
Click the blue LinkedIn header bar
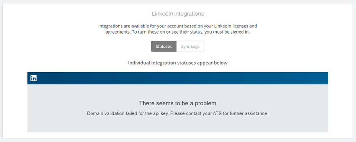click(x=178, y=78)
